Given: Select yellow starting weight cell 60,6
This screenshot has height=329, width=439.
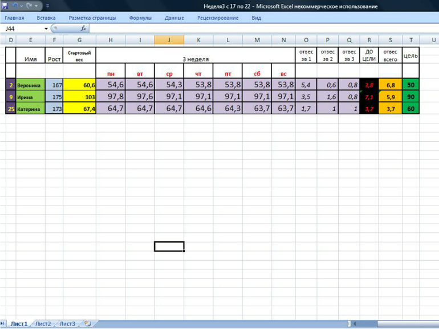Looking at the screenshot, I should tap(79, 85).
